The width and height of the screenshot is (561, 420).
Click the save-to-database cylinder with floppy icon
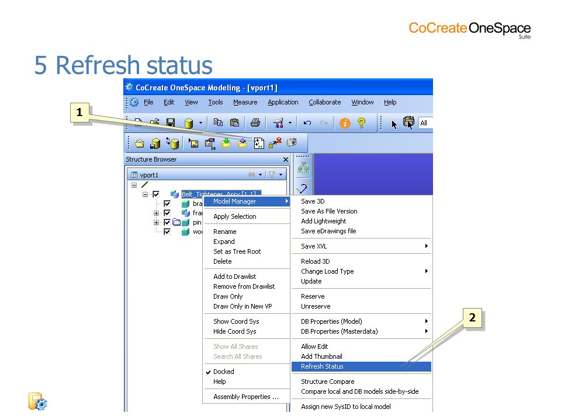pyautogui.click(x=155, y=143)
